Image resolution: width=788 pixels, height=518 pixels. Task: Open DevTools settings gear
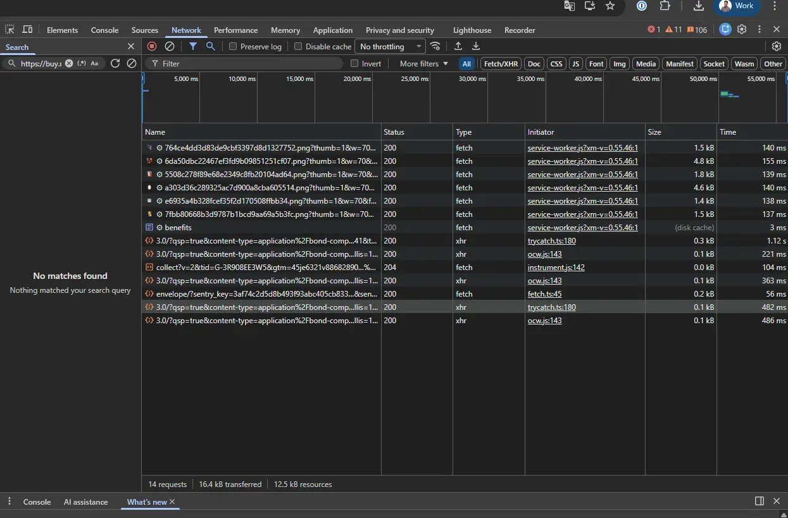(742, 29)
